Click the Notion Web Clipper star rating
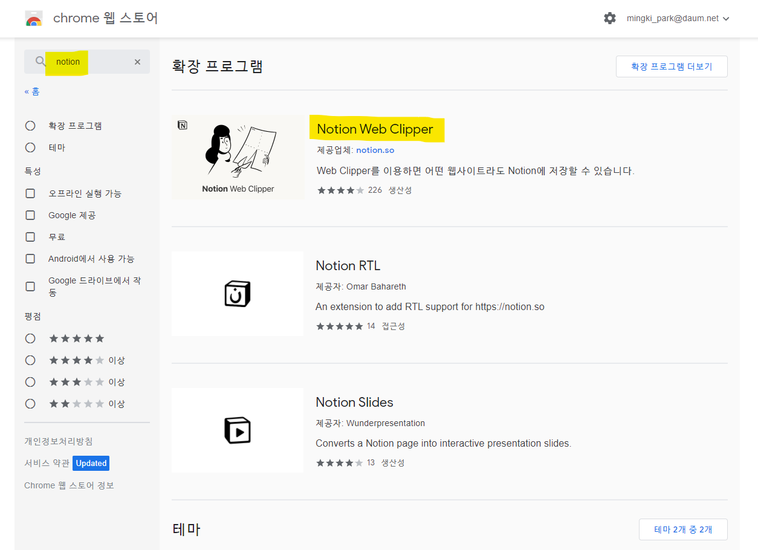This screenshot has height=550, width=758. [340, 190]
